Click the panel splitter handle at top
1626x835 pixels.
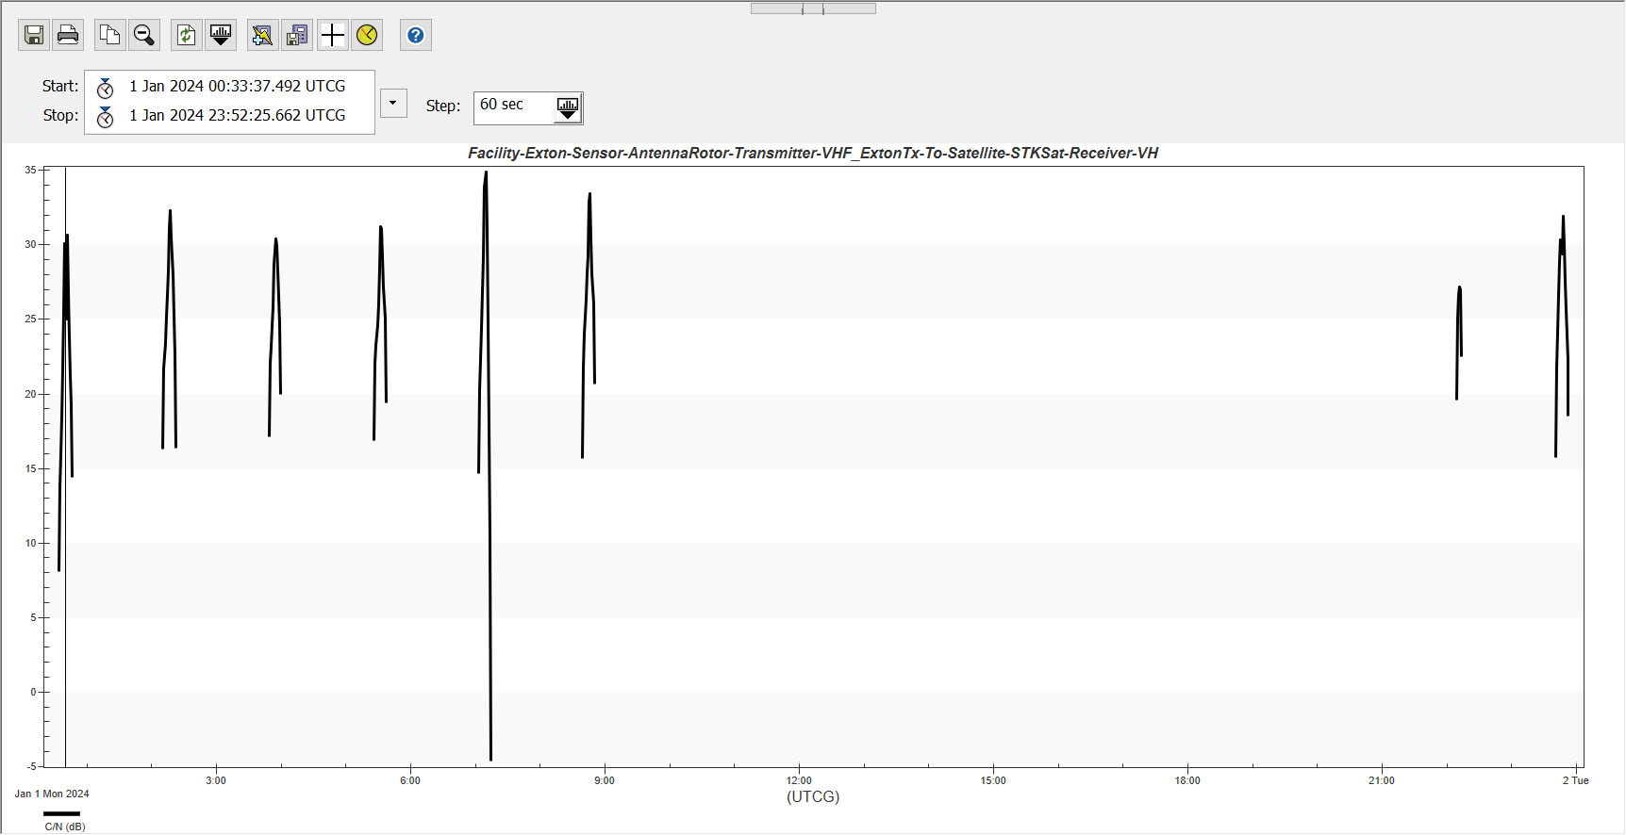(x=813, y=8)
